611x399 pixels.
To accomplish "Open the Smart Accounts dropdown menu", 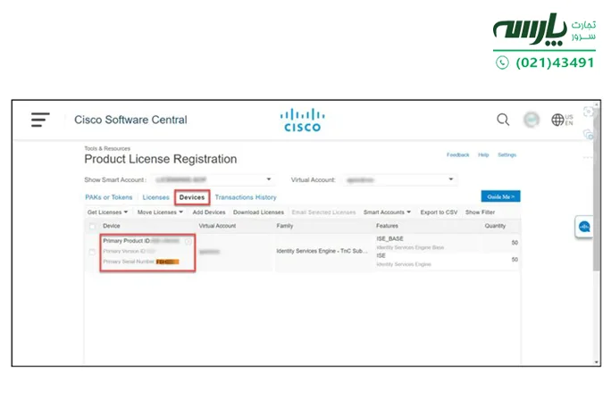I will coord(387,212).
